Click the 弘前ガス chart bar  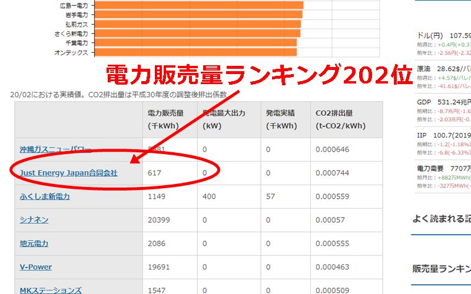click(198, 24)
